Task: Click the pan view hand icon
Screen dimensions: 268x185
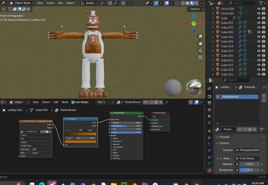Action: pyautogui.click(x=200, y=43)
